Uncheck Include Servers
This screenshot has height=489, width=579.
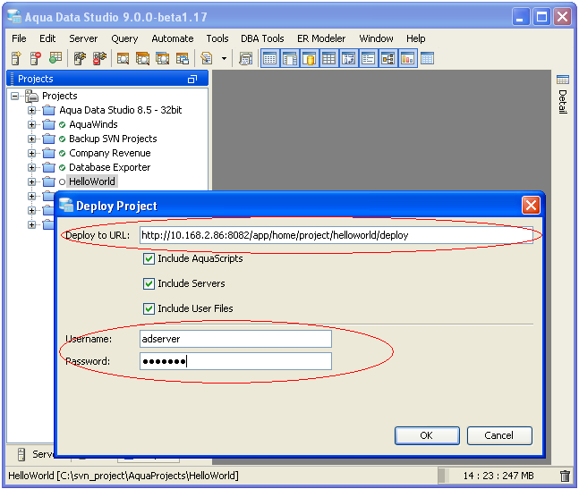(149, 283)
